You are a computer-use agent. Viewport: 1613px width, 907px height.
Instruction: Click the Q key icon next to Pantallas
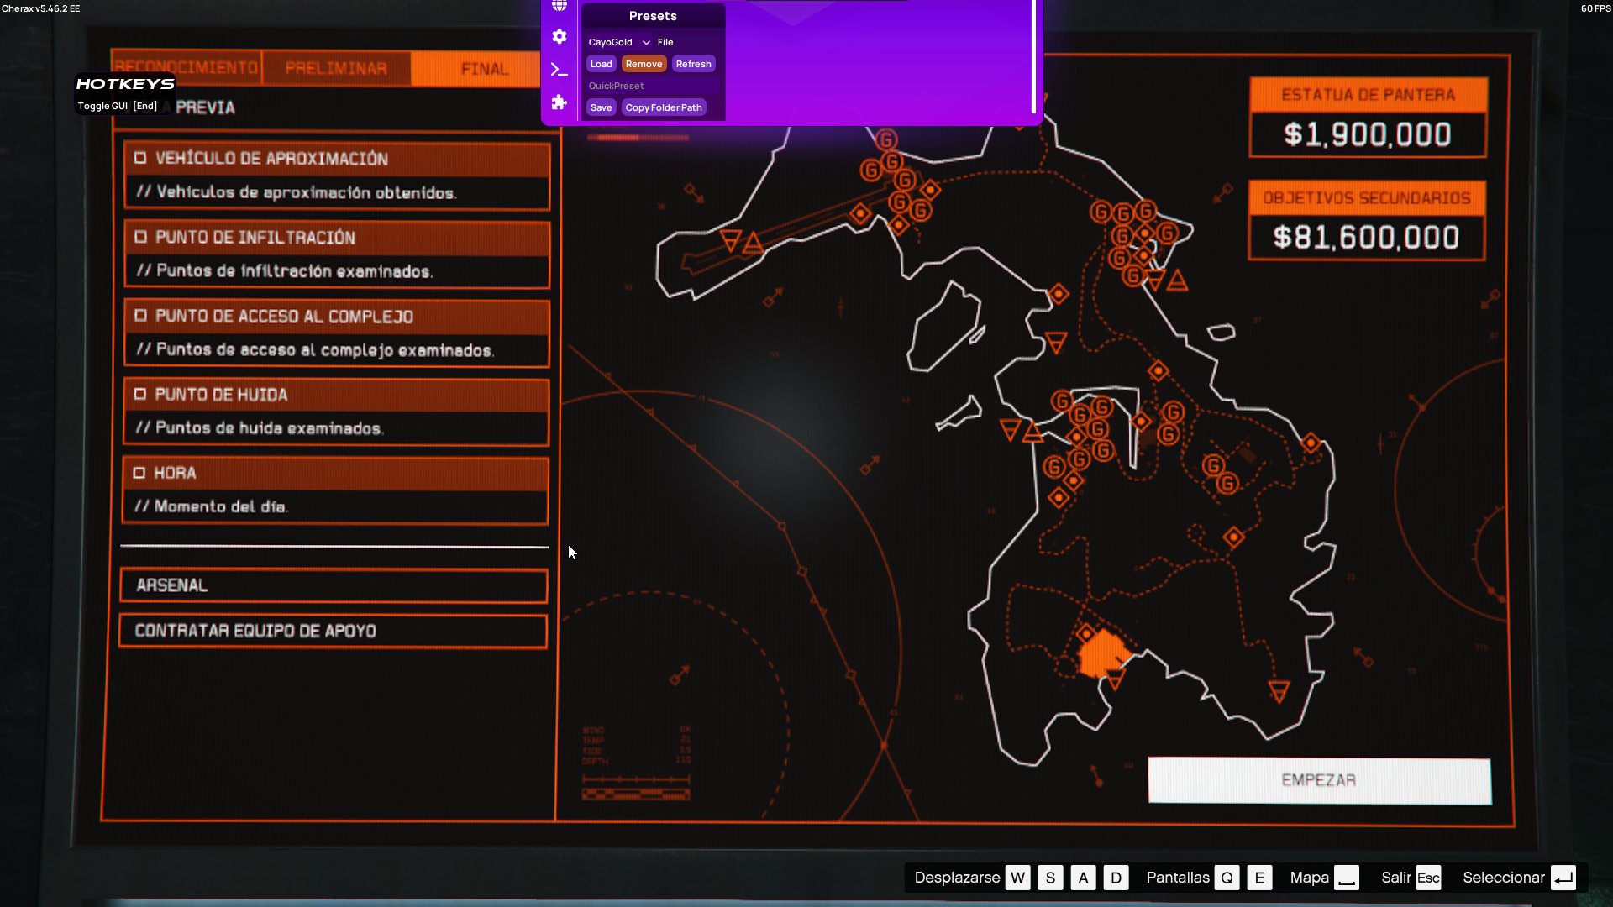1227,878
